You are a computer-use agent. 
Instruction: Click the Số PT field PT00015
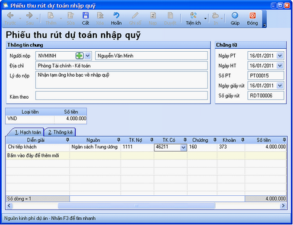click(x=266, y=76)
